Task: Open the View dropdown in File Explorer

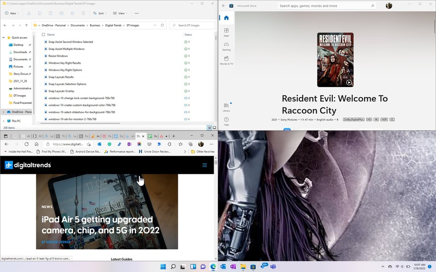Action: [x=120, y=14]
